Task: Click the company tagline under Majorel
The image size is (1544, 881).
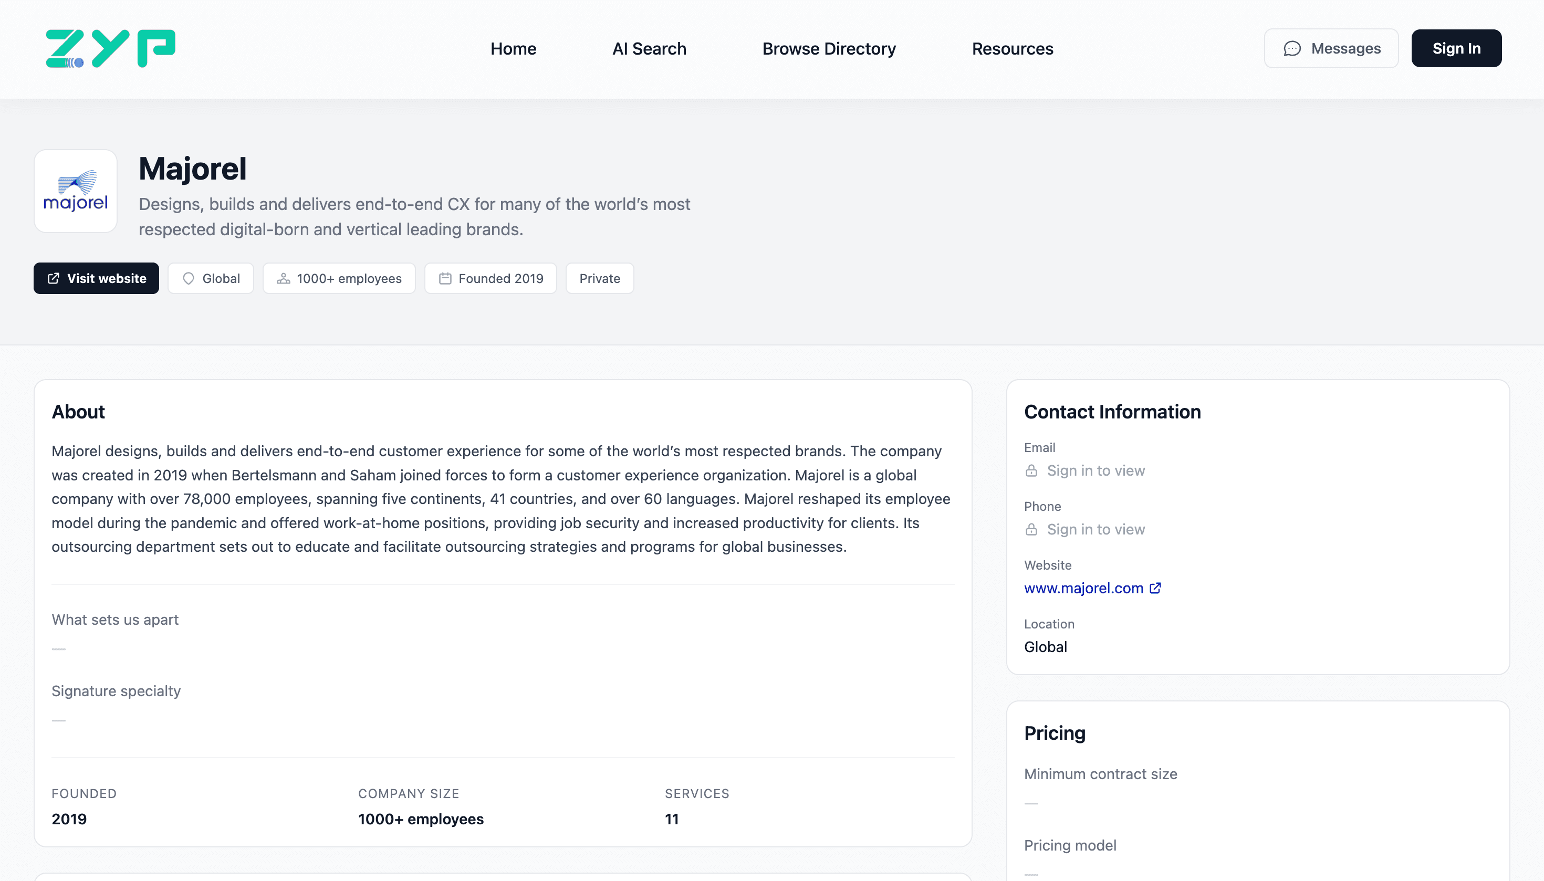Action: click(414, 217)
